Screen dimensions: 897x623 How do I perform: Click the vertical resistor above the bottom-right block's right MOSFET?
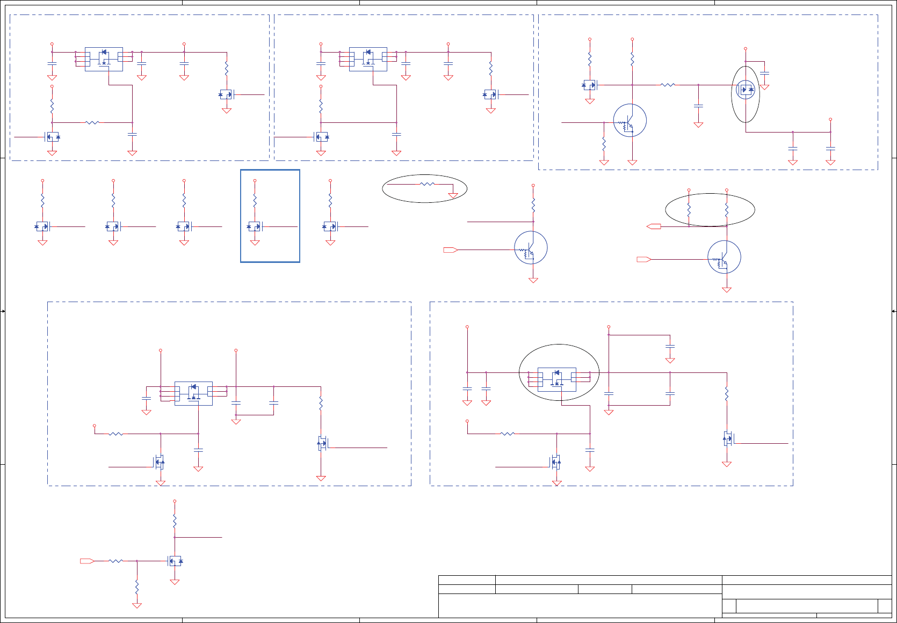[727, 394]
